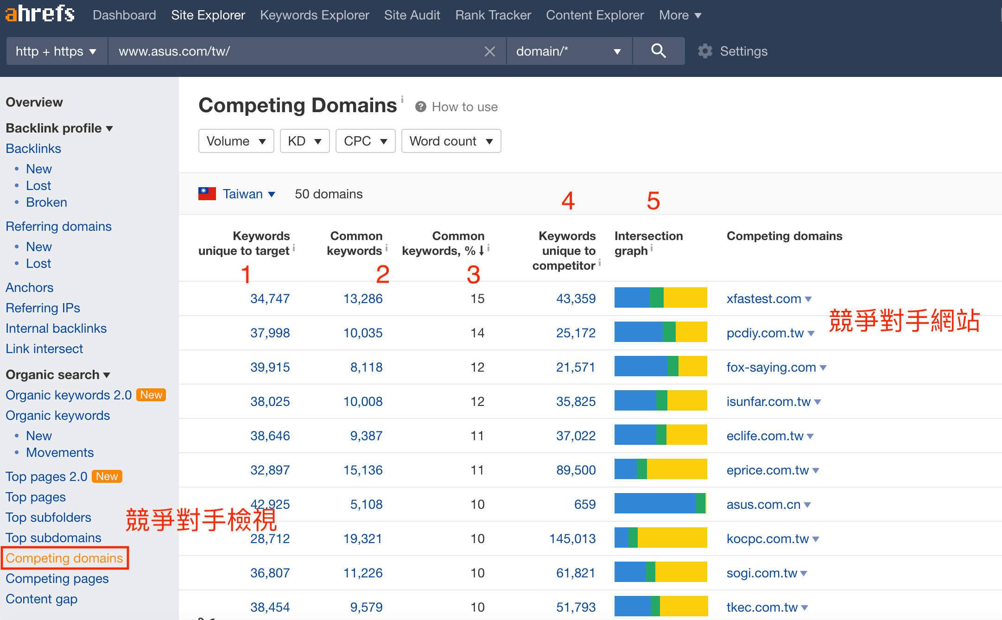Open Anchors in sidebar
This screenshot has height=620, width=1002.
[30, 287]
